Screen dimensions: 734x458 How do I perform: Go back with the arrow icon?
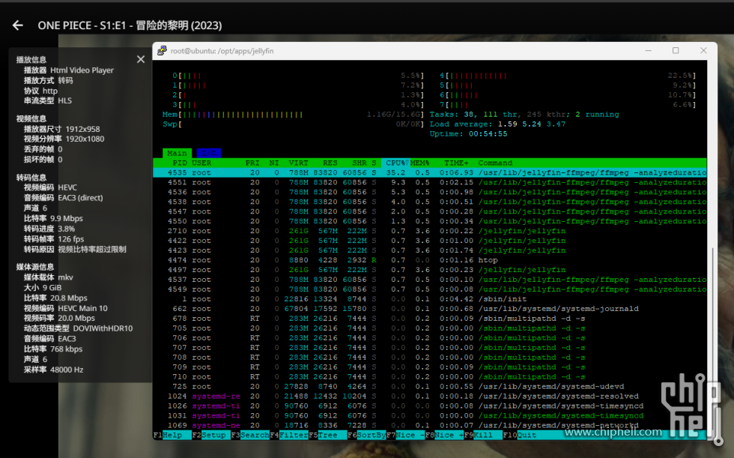(18, 25)
